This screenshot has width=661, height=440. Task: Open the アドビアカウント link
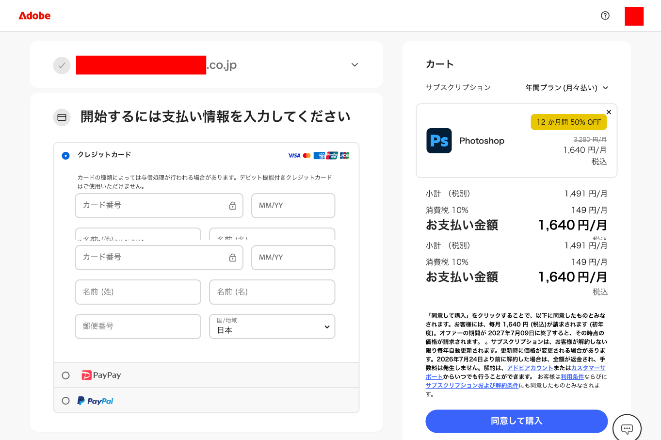tap(530, 368)
